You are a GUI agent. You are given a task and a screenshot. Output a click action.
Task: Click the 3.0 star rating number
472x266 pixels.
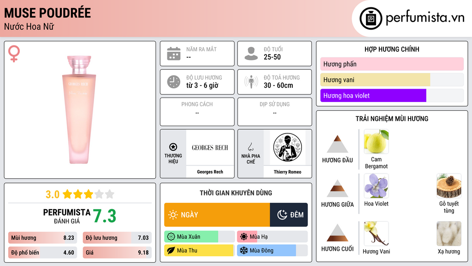click(x=53, y=194)
